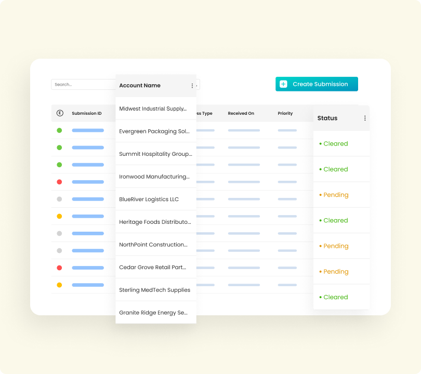Screen dimensions: 421x374
Task: Click the yellow status dot on the seventh row
Action: [59, 216]
